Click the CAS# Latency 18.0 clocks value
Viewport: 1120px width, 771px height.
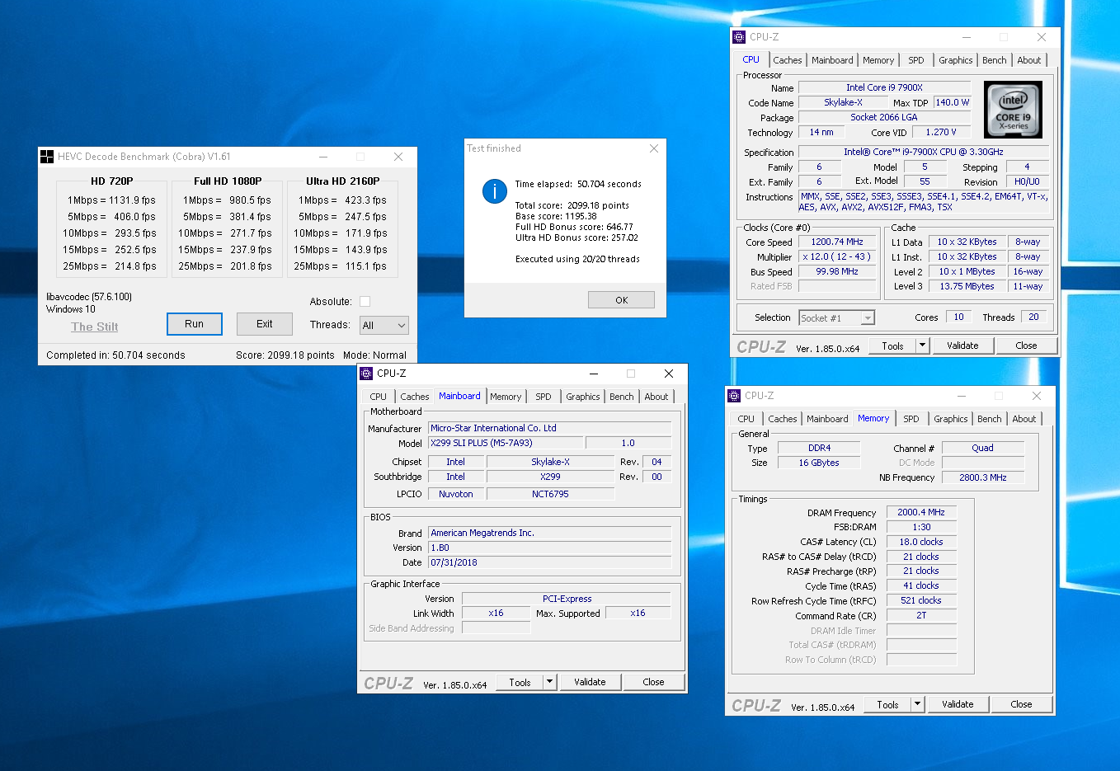click(921, 542)
